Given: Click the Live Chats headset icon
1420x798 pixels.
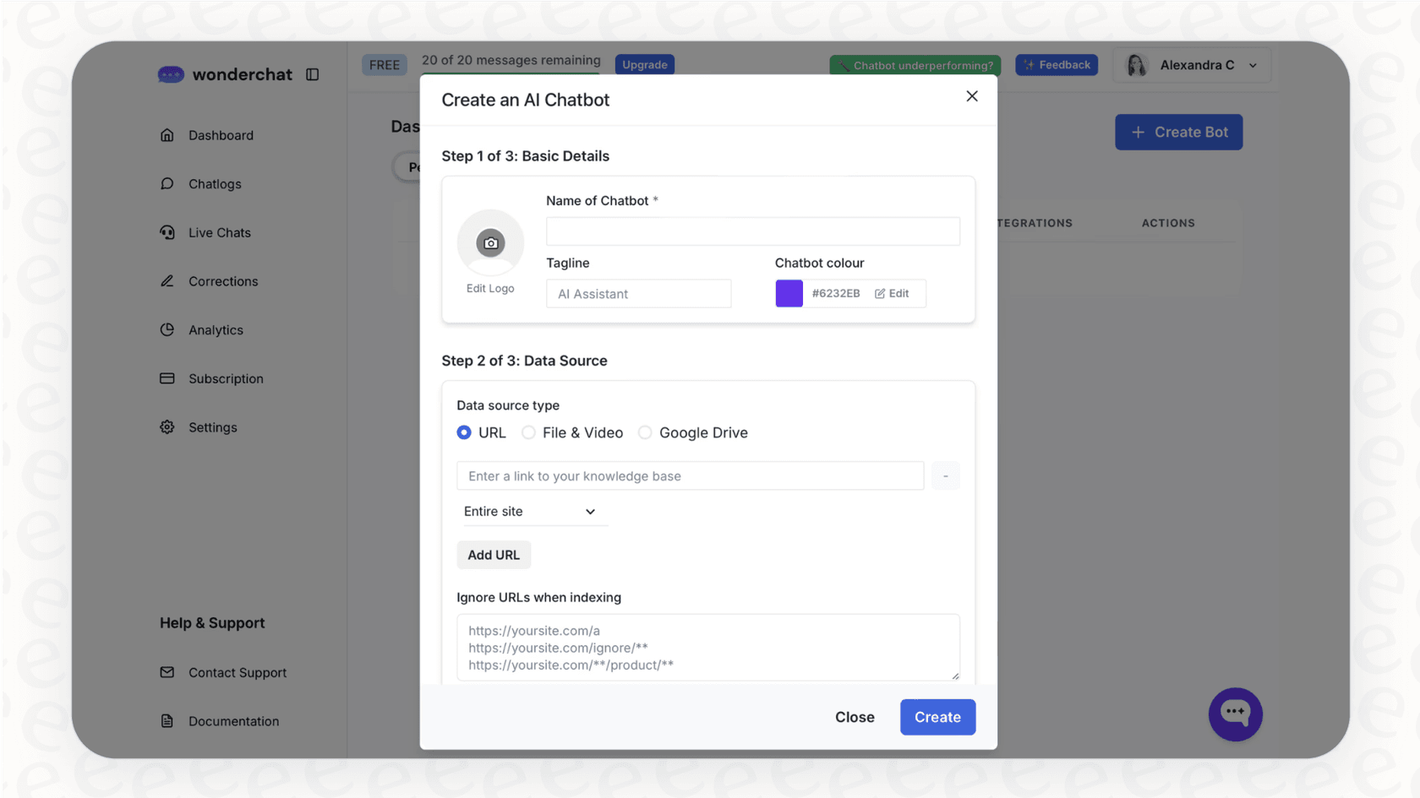Looking at the screenshot, I should tap(167, 232).
